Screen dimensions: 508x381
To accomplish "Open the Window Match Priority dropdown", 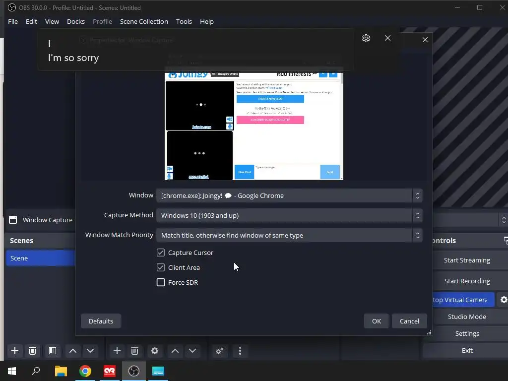I will pyautogui.click(x=289, y=235).
